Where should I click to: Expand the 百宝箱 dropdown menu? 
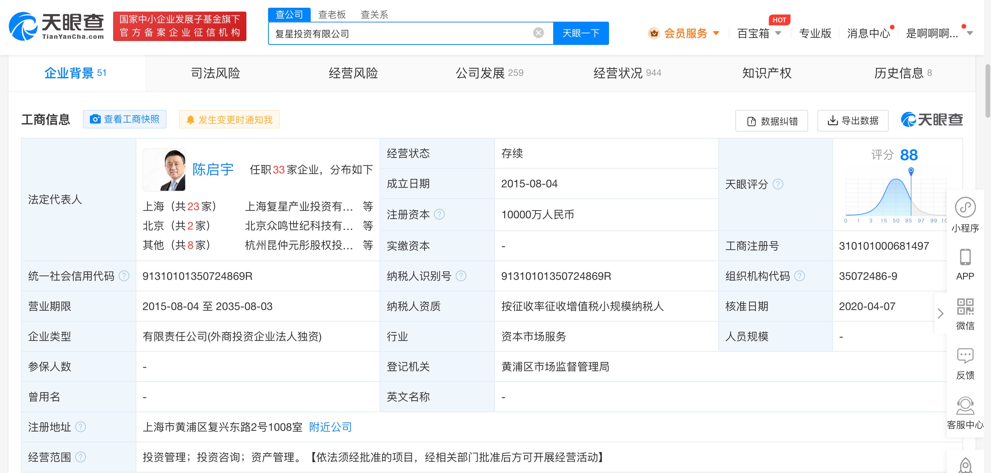pos(778,33)
